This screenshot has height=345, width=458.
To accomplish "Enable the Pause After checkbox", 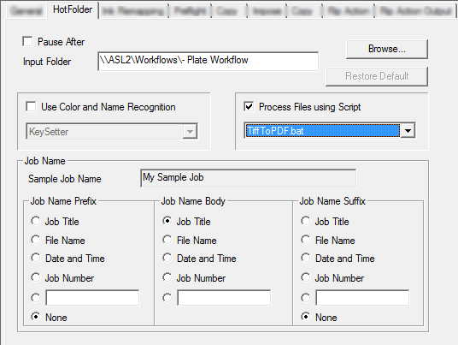I will pyautogui.click(x=27, y=41).
